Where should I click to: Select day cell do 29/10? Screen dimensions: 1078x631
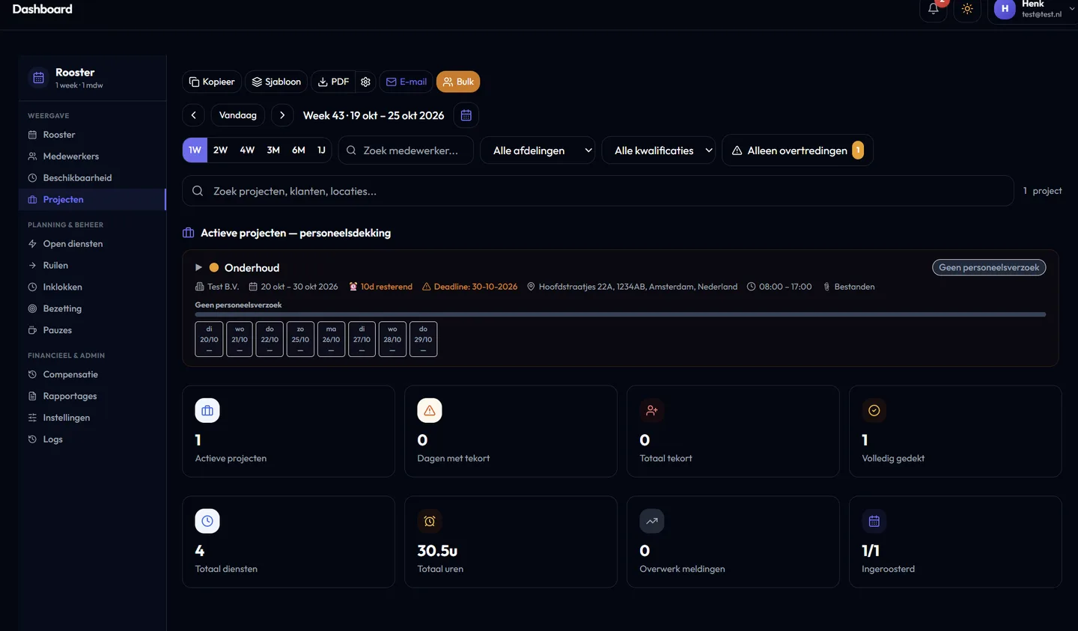[x=423, y=339]
